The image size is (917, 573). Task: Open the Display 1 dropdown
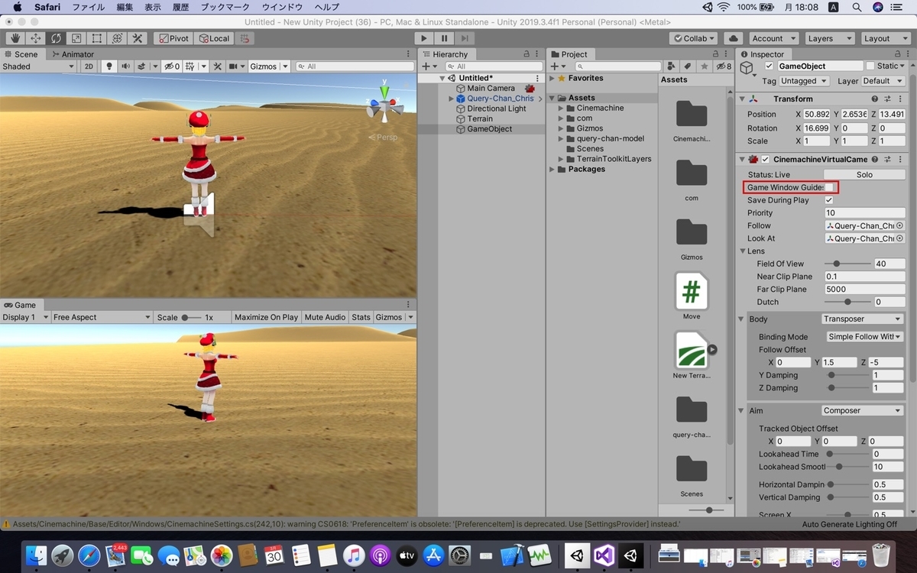pyautogui.click(x=25, y=317)
